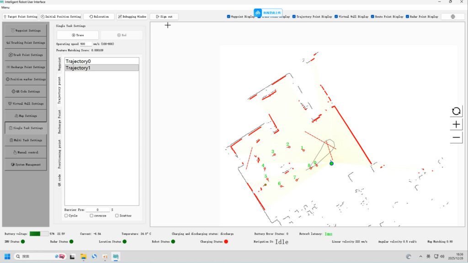Open the Menu in the menu bar
468x263 pixels.
5,8
